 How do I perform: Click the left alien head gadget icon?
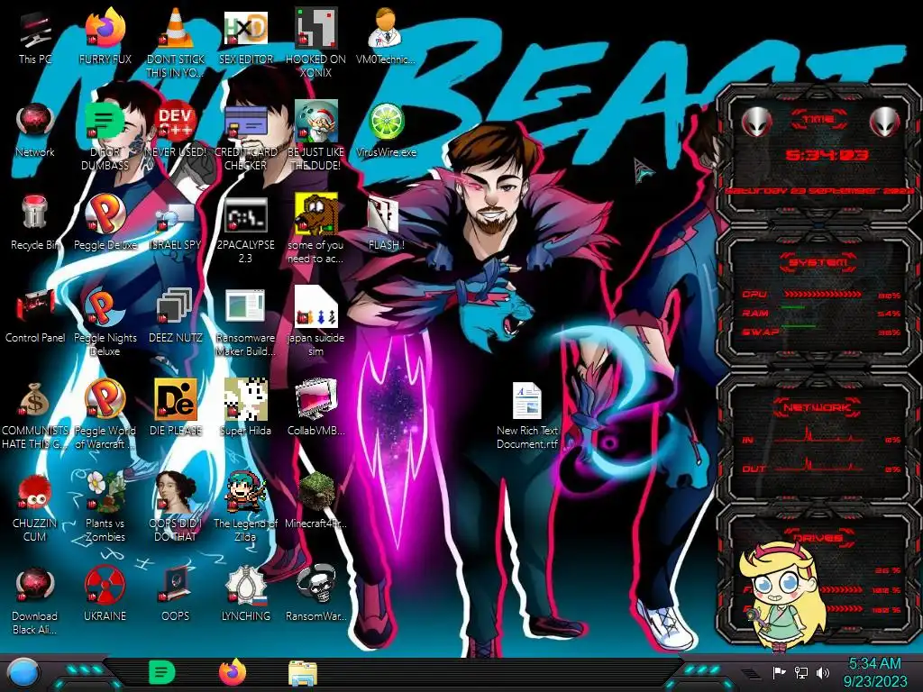756,123
